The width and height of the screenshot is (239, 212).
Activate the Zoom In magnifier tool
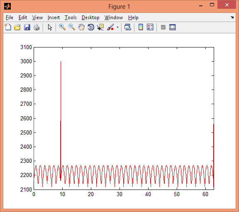coord(62,27)
